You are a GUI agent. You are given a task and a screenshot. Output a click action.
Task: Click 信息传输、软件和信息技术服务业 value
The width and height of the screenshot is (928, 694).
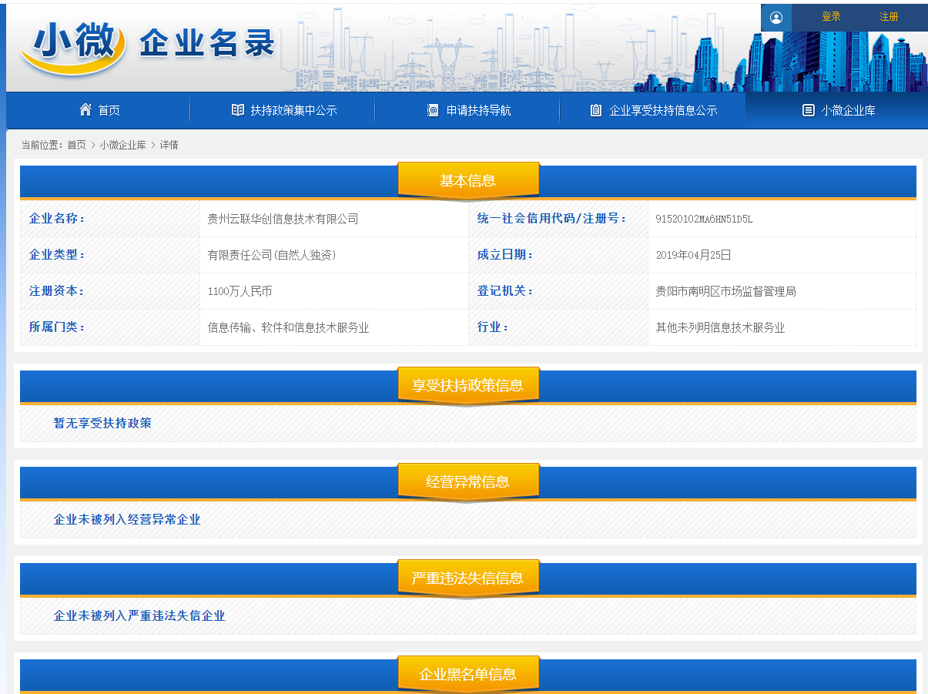point(289,327)
